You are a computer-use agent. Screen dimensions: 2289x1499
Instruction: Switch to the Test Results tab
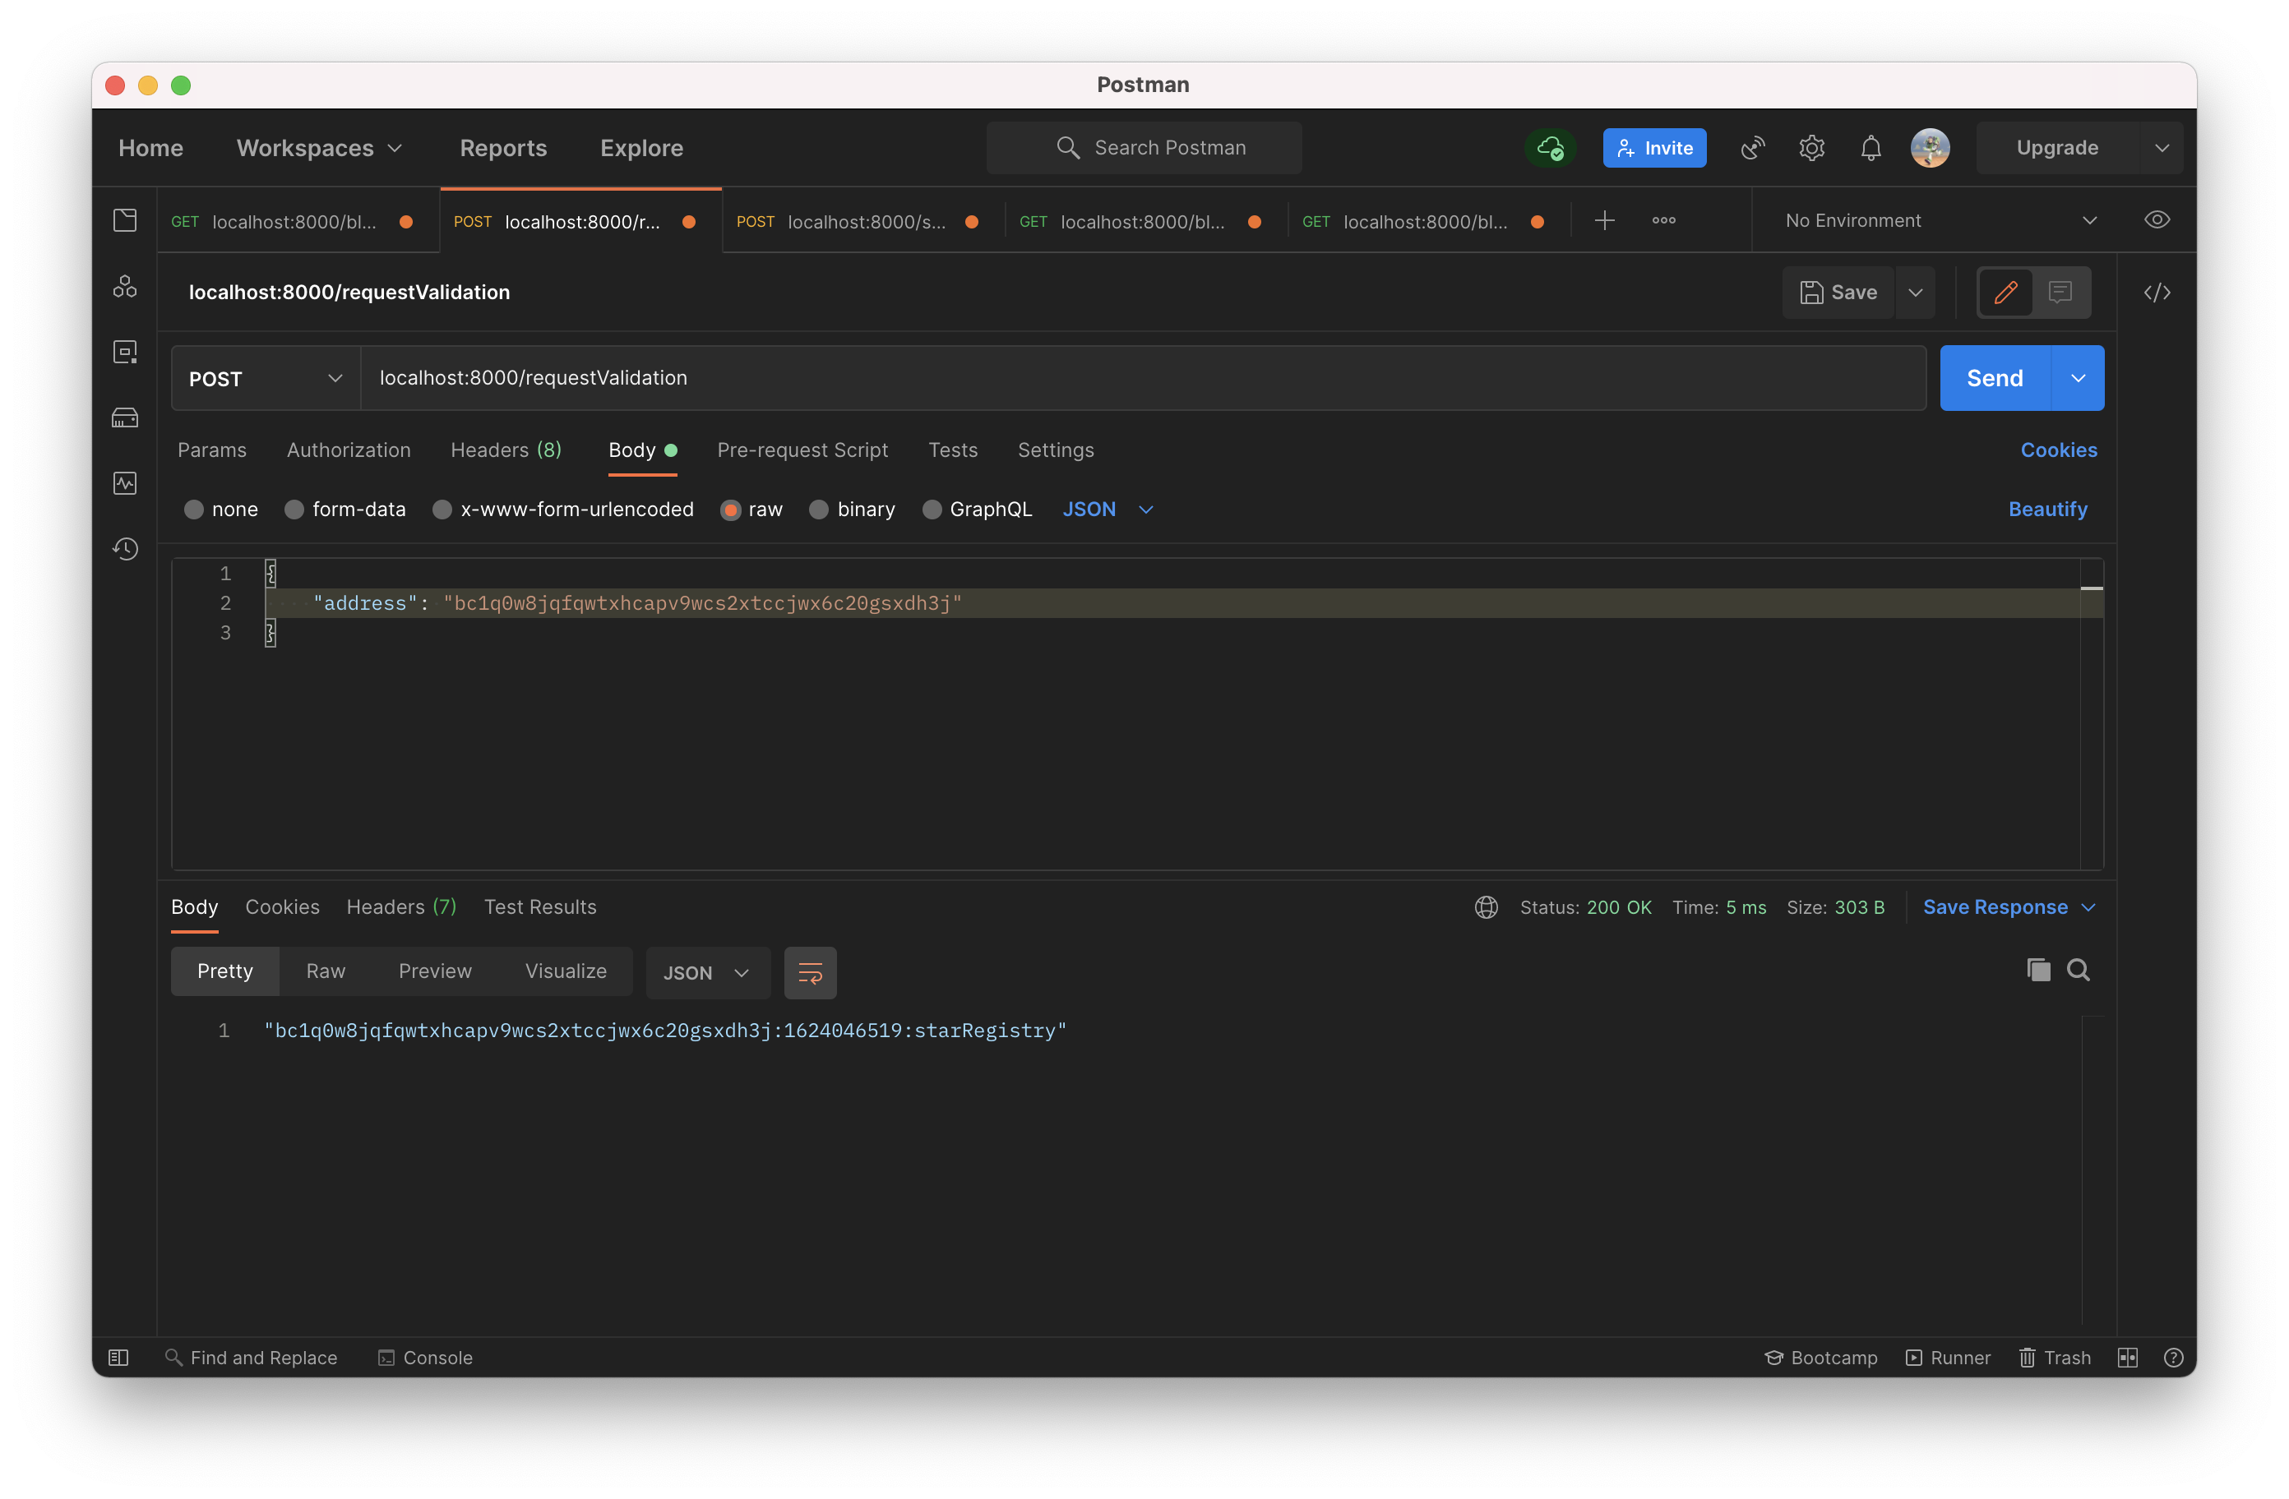point(539,906)
